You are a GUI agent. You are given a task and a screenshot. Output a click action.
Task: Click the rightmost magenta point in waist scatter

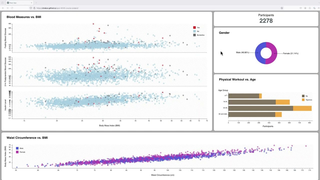306,146
